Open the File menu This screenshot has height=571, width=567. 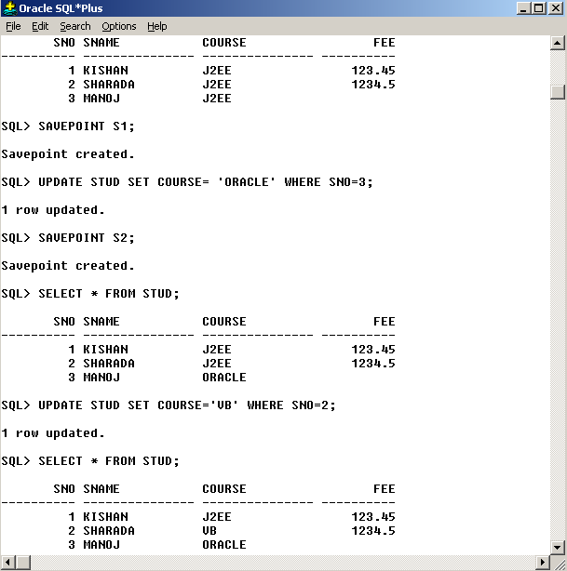[x=13, y=26]
